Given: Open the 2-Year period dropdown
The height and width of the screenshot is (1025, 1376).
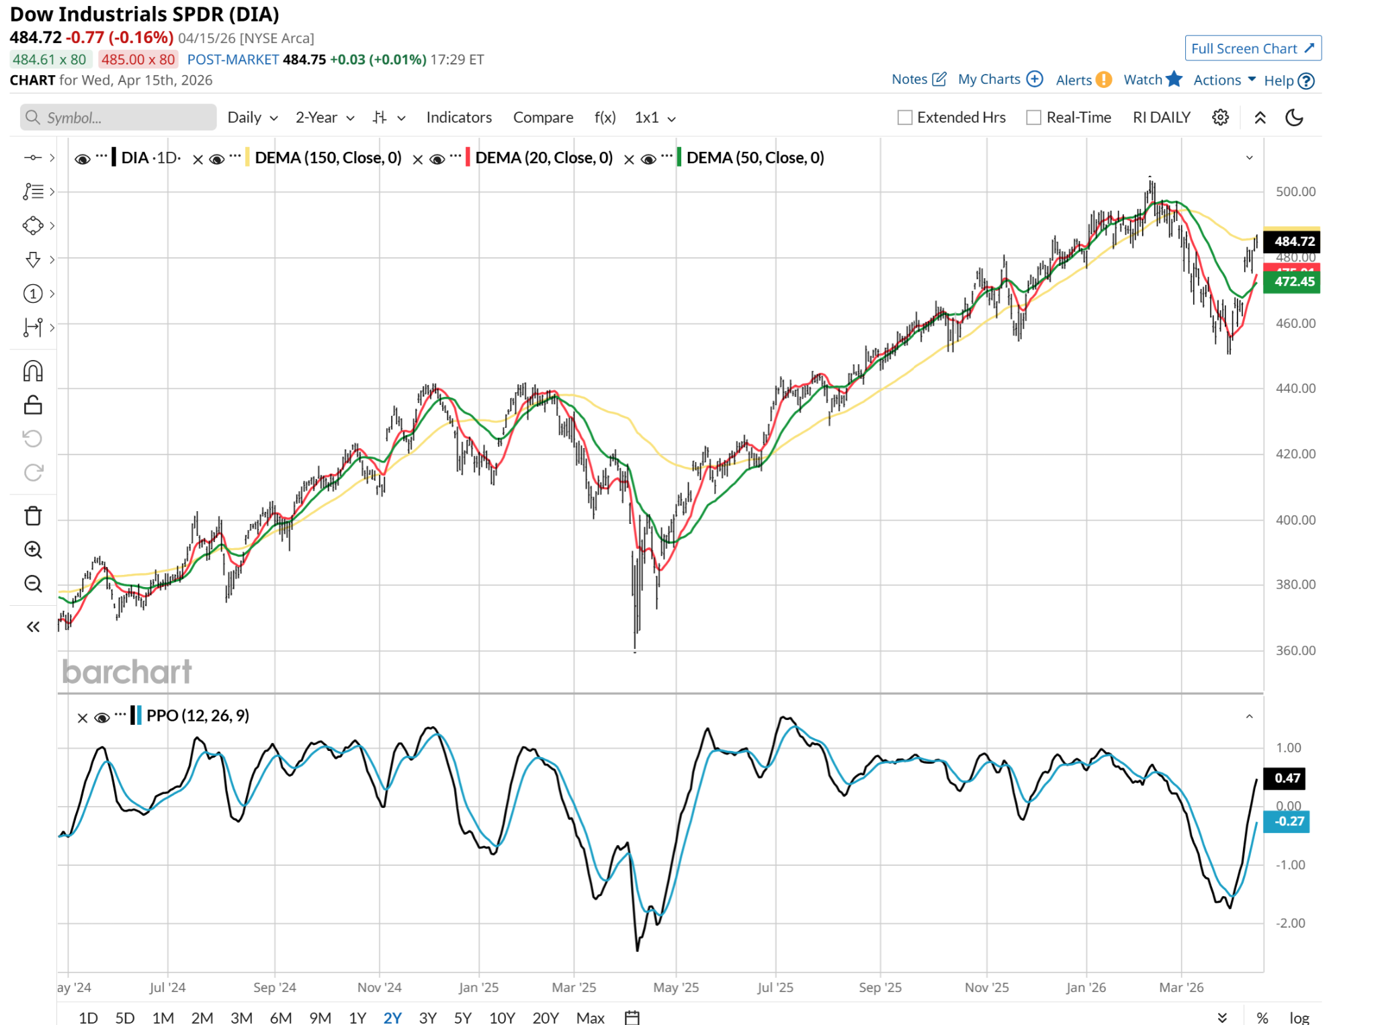Looking at the screenshot, I should 325,118.
